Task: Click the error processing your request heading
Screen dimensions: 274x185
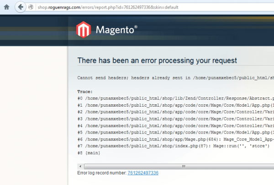Action: [157, 61]
